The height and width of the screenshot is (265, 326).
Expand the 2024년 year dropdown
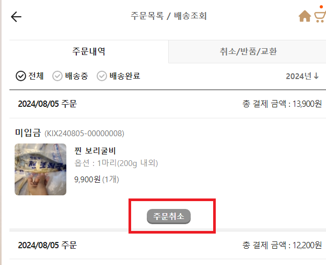(302, 76)
